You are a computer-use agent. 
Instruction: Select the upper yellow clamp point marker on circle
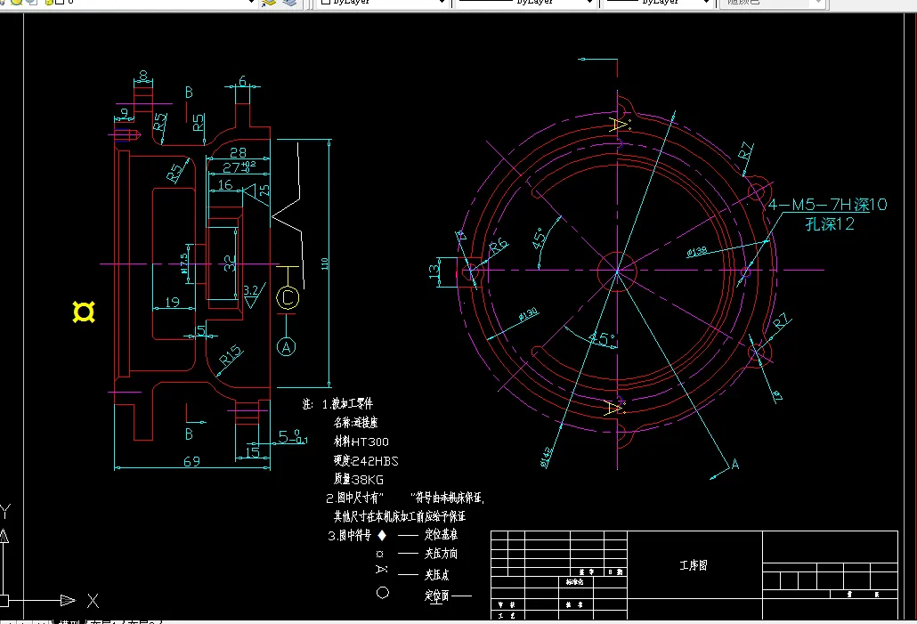620,125
